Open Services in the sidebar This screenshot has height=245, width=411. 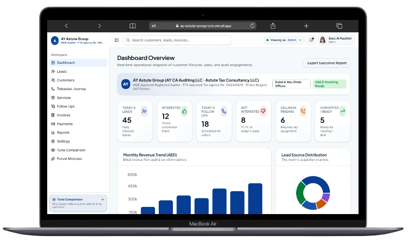pos(78,98)
